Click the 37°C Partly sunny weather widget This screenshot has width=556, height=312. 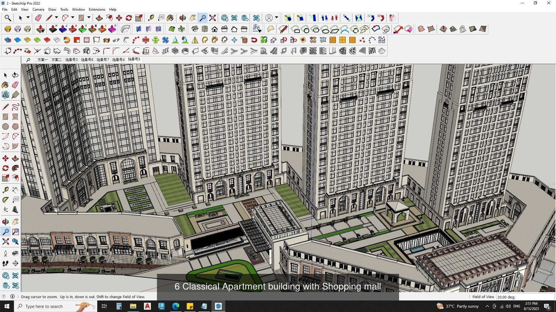click(458, 306)
